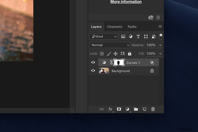Viewport: 198px width, 132px height.
Task: Hide the Background layer
Action: [x=93, y=71]
